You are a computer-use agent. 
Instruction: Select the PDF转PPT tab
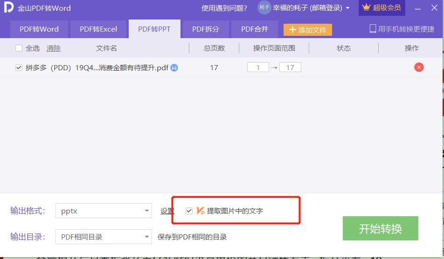tap(154, 29)
